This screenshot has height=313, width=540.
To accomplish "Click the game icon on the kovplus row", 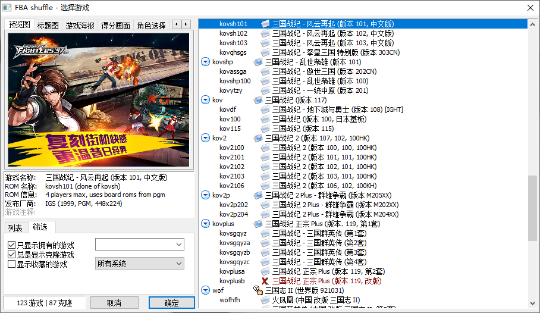I will pos(258,224).
